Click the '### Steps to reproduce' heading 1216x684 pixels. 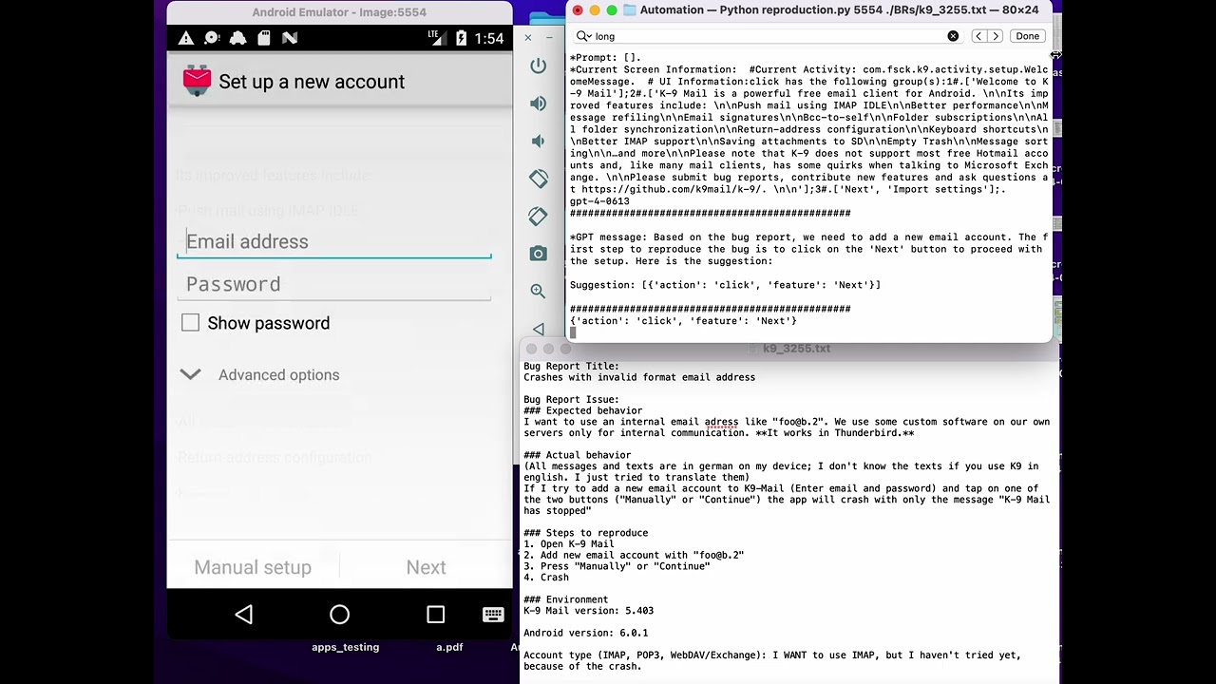point(585,533)
